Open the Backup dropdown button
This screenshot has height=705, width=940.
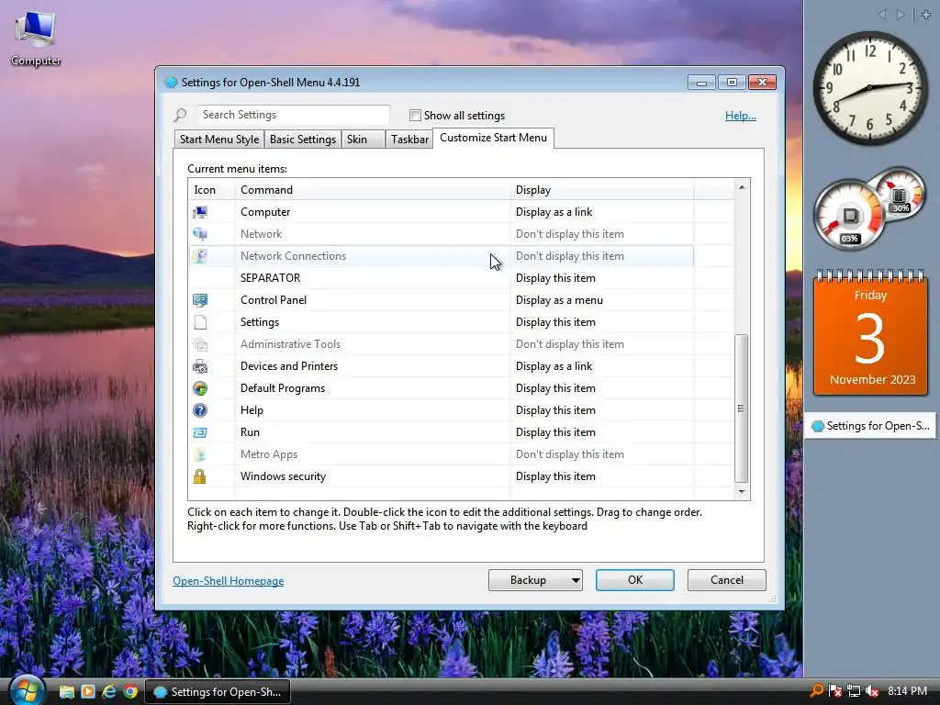click(x=535, y=580)
